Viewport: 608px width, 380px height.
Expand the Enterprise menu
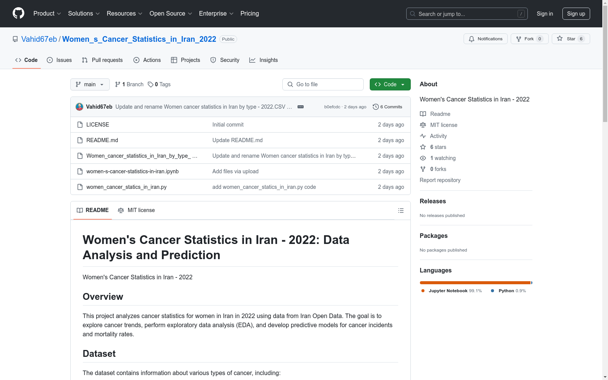[216, 14]
